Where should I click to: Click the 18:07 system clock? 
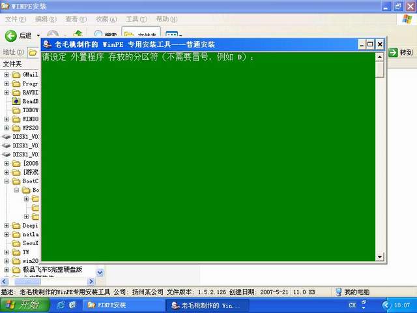pos(402,305)
